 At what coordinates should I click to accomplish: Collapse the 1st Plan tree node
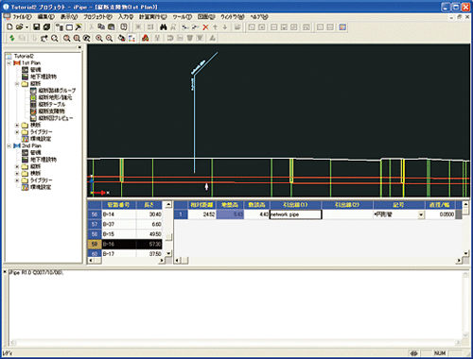9,63
